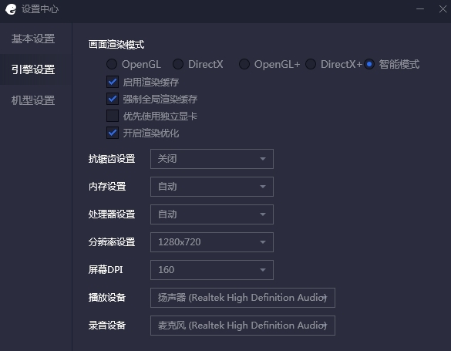The width and height of the screenshot is (451, 351).
Task: Minimize the 设置中心 window
Action: 420,9
